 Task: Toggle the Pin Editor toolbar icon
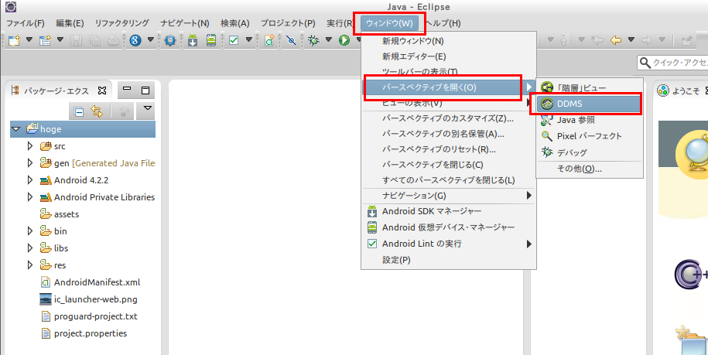pos(687,40)
